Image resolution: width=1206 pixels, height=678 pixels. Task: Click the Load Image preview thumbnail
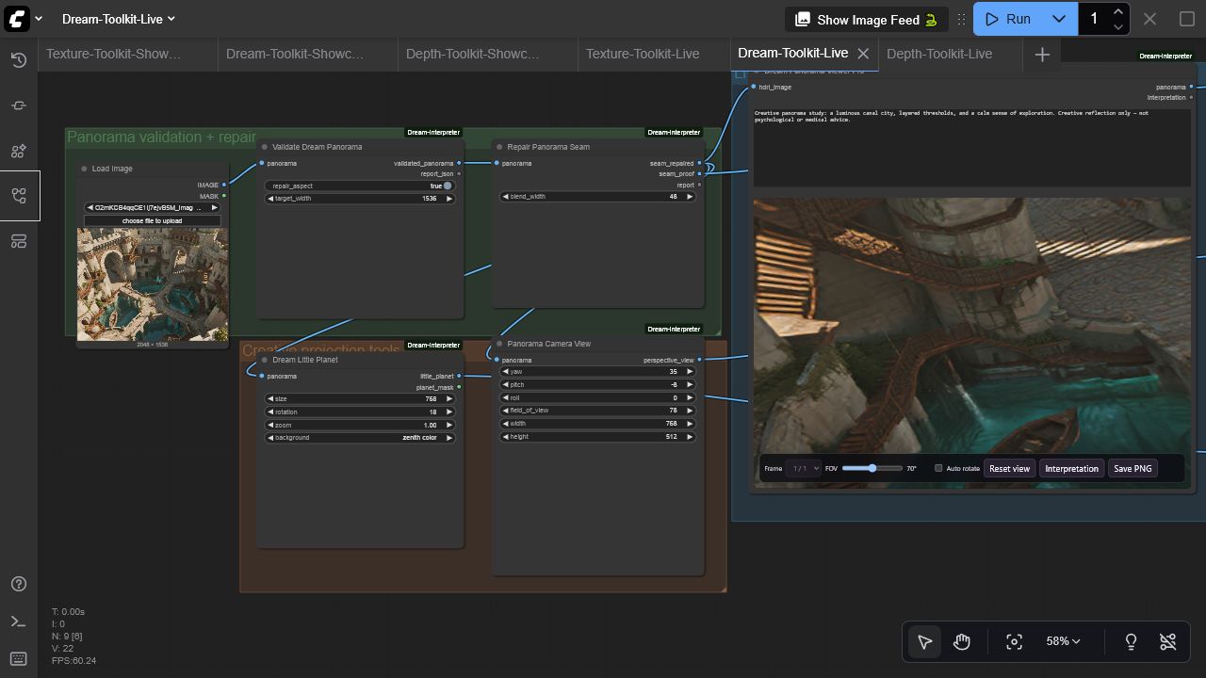click(153, 284)
